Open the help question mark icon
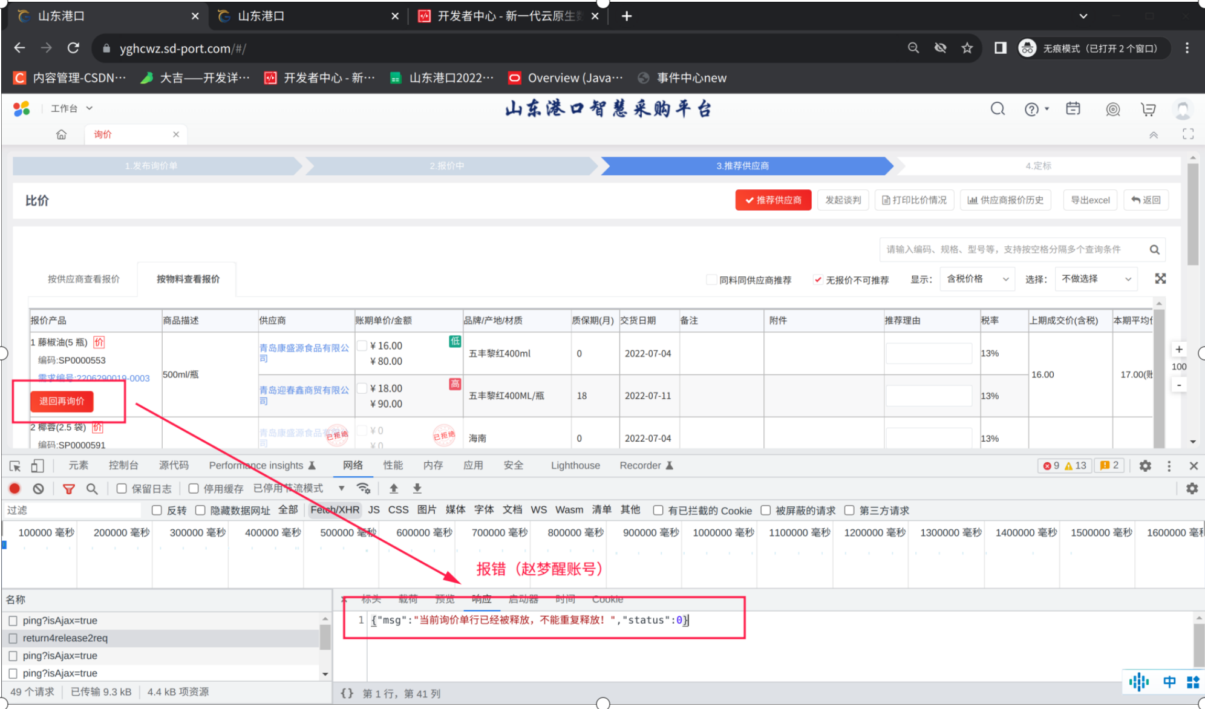The image size is (1205, 709). point(1031,109)
